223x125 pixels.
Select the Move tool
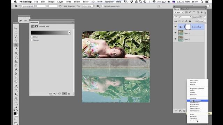pyautogui.click(x=16, y=28)
